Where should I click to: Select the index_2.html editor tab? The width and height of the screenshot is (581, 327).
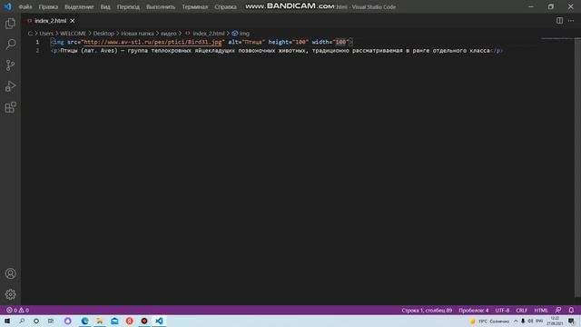50,21
